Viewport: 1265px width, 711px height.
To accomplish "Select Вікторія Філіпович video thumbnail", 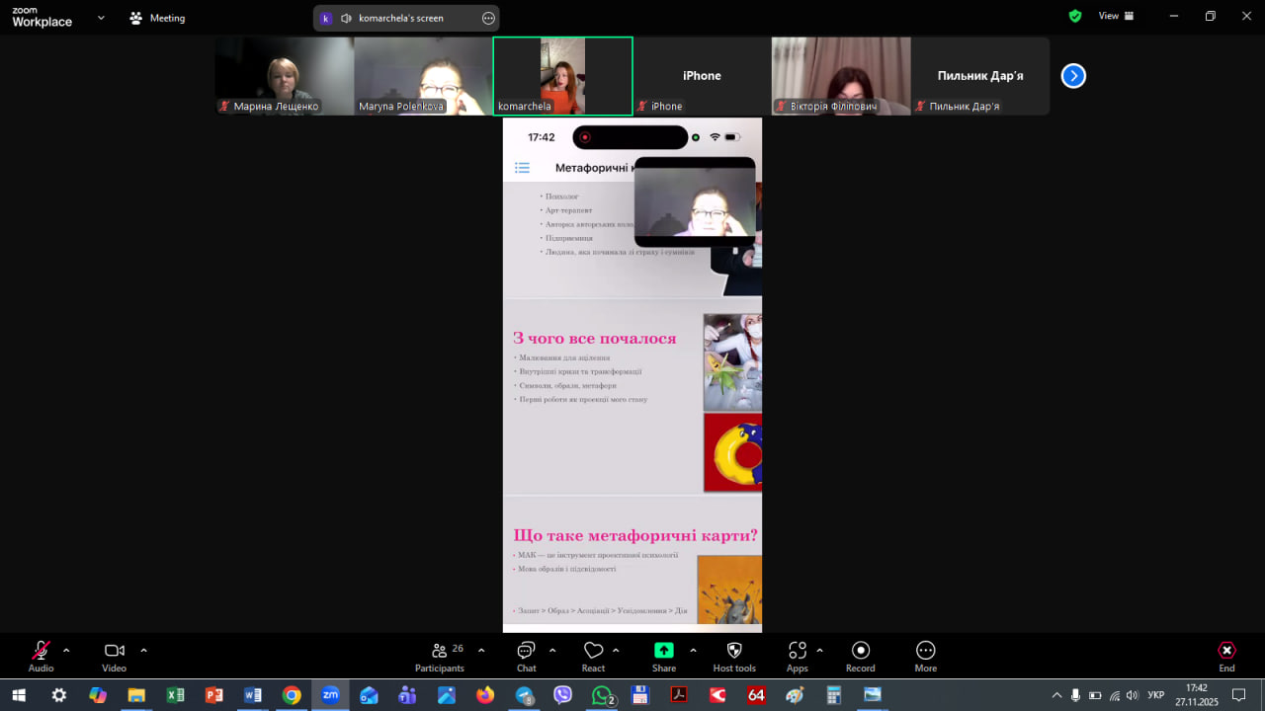I will pos(840,76).
